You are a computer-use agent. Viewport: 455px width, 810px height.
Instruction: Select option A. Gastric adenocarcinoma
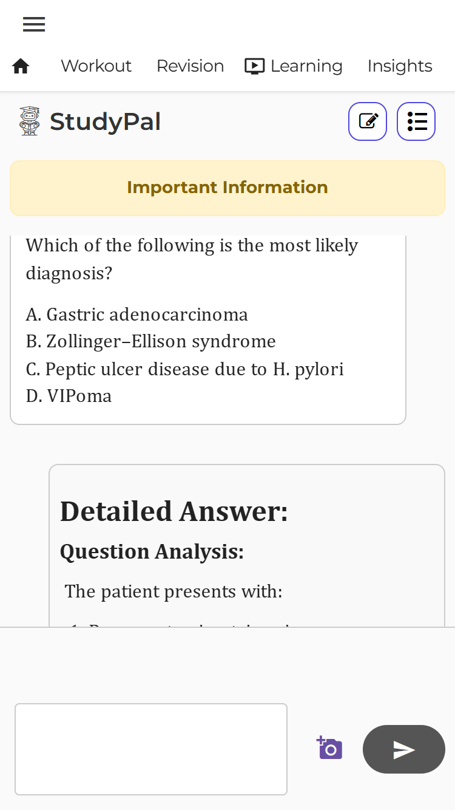click(137, 315)
